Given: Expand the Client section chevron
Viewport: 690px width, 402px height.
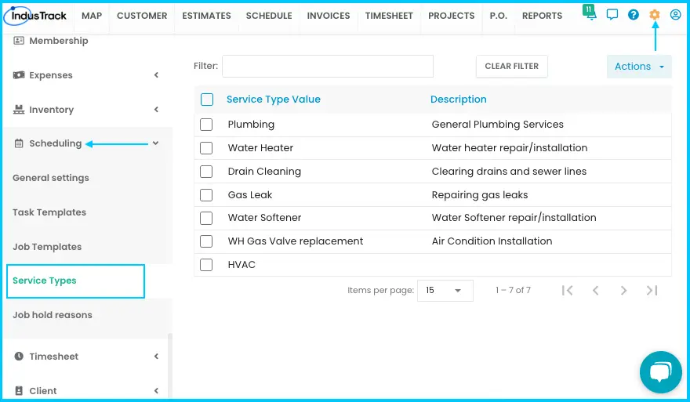Looking at the screenshot, I should pos(156,390).
